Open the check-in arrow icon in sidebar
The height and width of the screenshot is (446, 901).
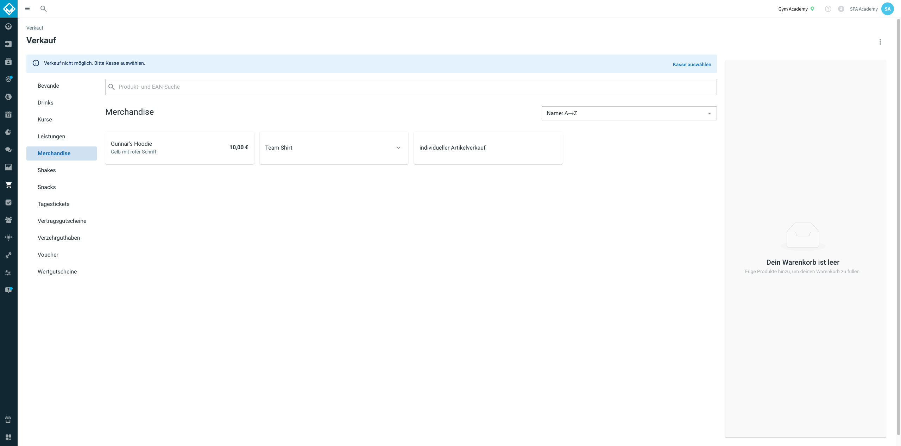tap(8, 44)
